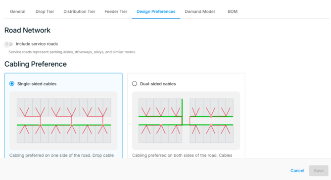Toggle Include service roads switch
The width and height of the screenshot is (331, 180).
click(8, 44)
